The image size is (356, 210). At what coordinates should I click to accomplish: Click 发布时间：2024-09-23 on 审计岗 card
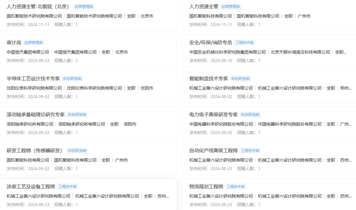pyautogui.click(x=28, y=61)
